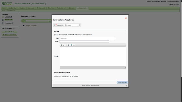The height and width of the screenshot is (102, 182).
Task: Click inside the message body editor
Action: coord(93,56)
